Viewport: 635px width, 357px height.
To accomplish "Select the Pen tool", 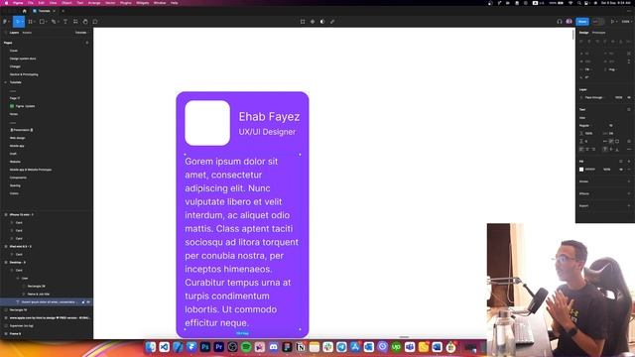I will [x=54, y=22].
